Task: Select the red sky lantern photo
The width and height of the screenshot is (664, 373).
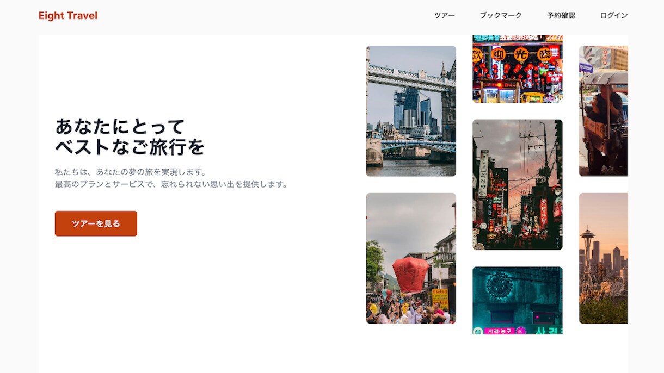Action: [x=411, y=258]
